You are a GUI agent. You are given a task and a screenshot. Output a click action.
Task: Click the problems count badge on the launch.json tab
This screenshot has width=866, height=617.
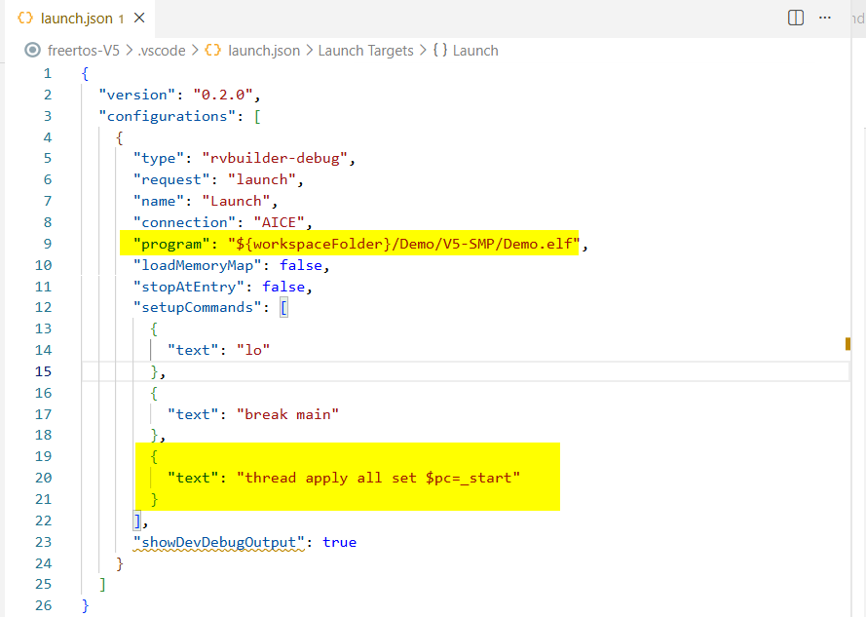click(x=121, y=19)
